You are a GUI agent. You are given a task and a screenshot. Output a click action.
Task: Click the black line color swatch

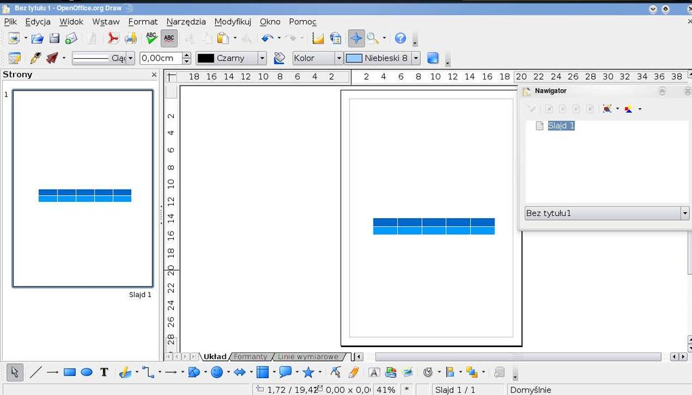206,58
